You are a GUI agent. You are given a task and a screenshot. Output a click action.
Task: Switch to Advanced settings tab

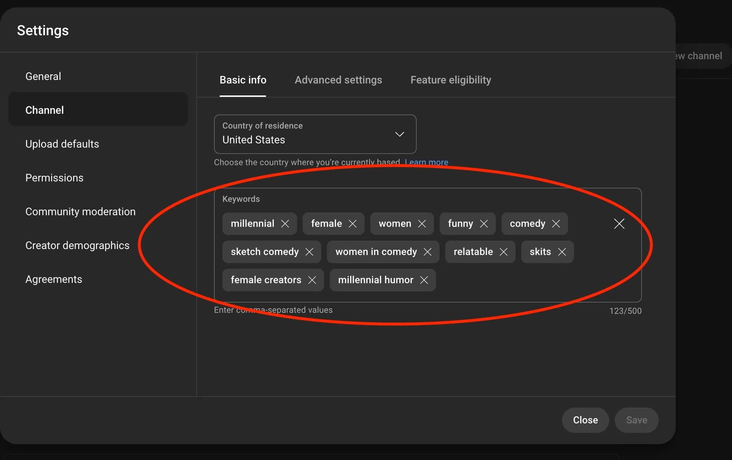point(338,80)
